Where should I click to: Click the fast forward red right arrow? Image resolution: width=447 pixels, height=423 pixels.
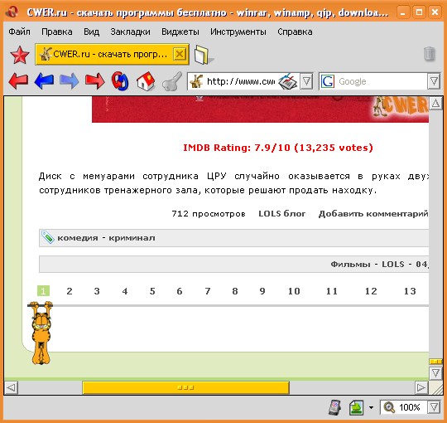click(95, 81)
